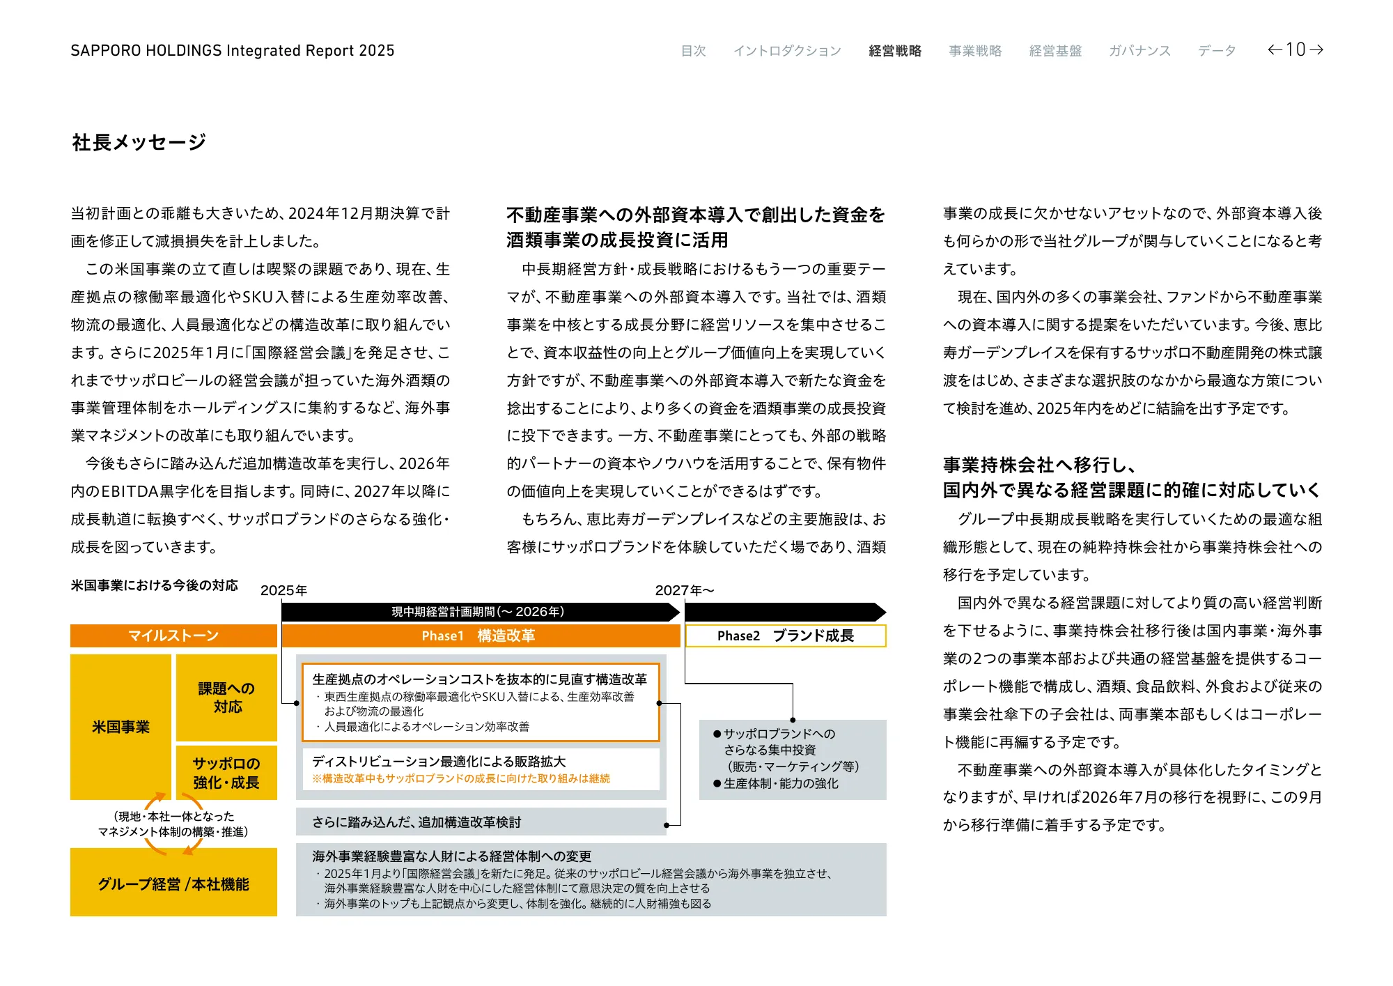Click the previous page left arrow
Screen dimensions: 1393x986
click(x=1275, y=49)
